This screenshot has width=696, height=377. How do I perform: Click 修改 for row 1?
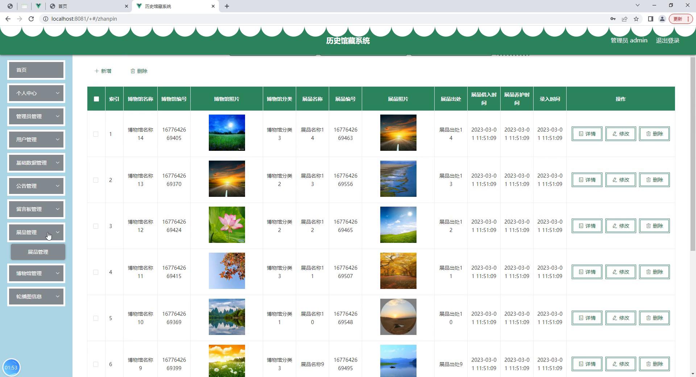pyautogui.click(x=621, y=134)
